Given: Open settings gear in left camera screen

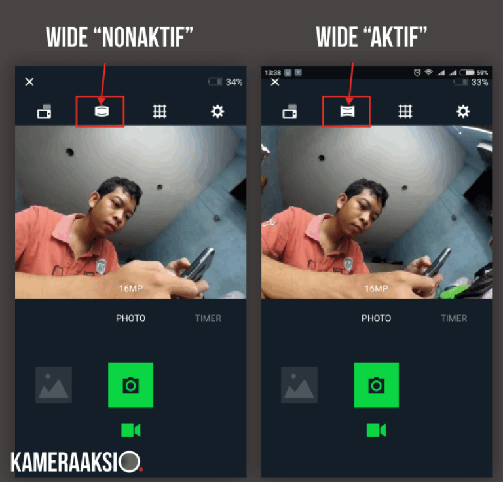Looking at the screenshot, I should (x=217, y=111).
